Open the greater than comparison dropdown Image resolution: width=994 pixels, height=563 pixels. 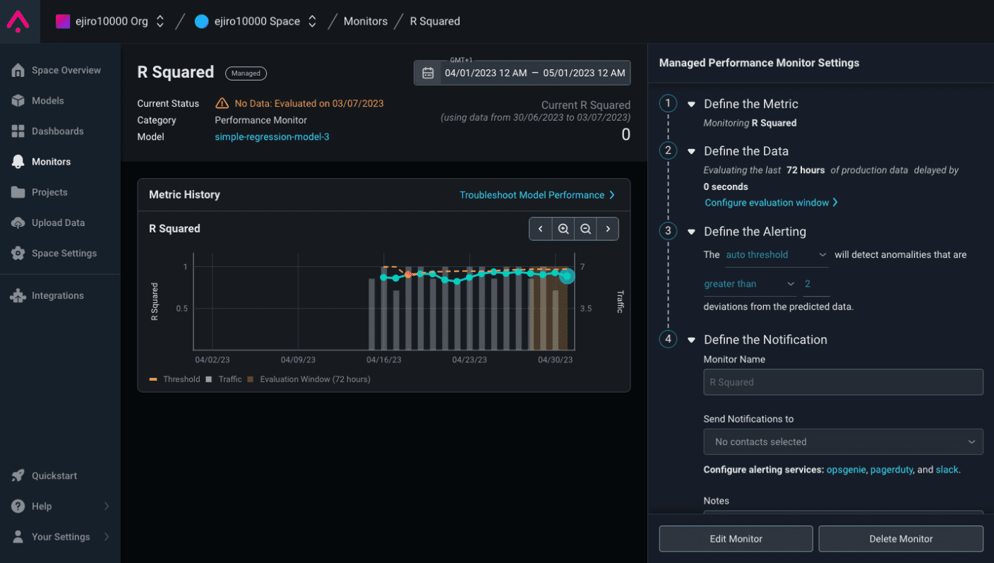coord(749,284)
